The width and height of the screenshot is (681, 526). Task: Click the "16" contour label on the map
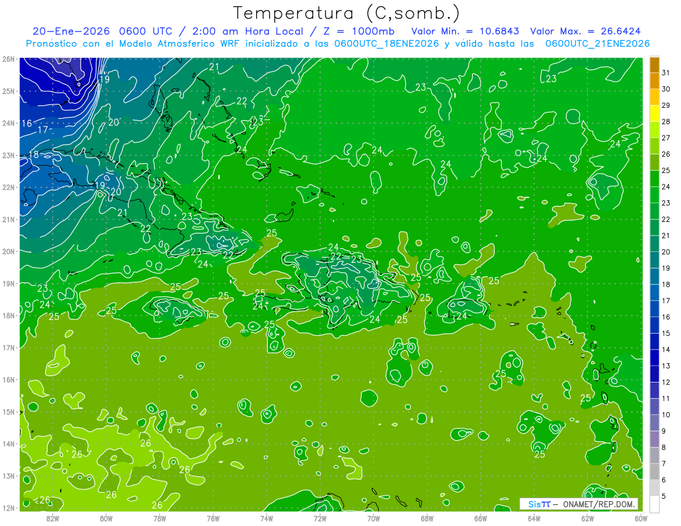click(27, 123)
